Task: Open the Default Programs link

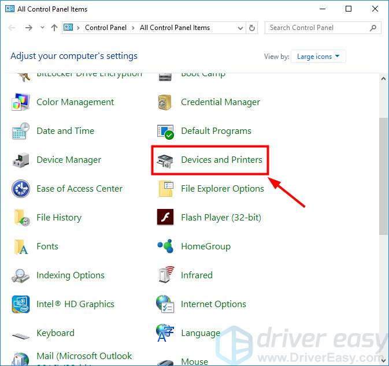Action: pyautogui.click(x=216, y=131)
